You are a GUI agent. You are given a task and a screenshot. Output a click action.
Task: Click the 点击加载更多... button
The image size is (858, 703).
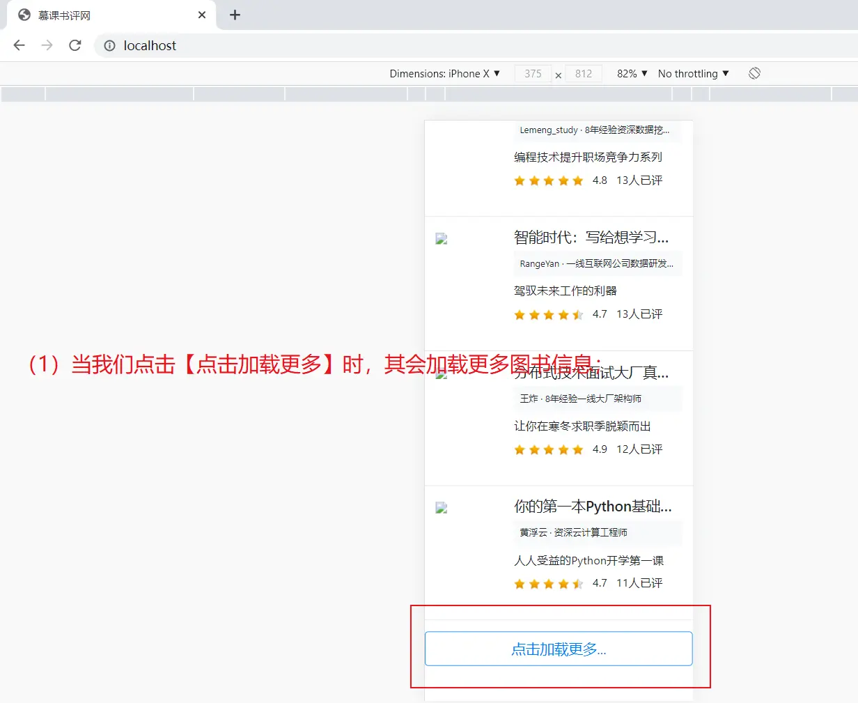pos(559,649)
